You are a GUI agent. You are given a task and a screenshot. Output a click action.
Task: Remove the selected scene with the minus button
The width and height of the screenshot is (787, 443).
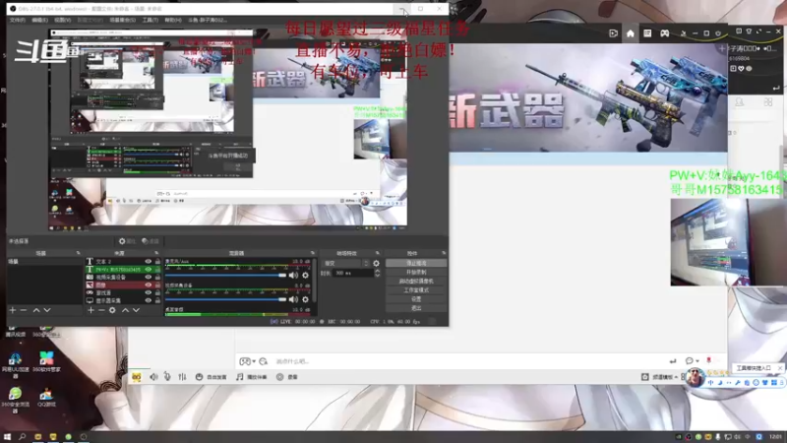pos(24,310)
